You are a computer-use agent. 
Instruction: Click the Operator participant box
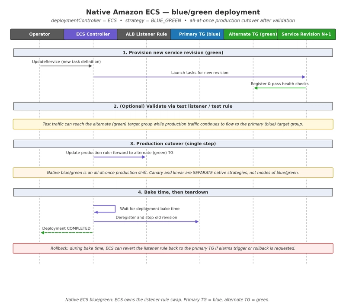point(37,34)
